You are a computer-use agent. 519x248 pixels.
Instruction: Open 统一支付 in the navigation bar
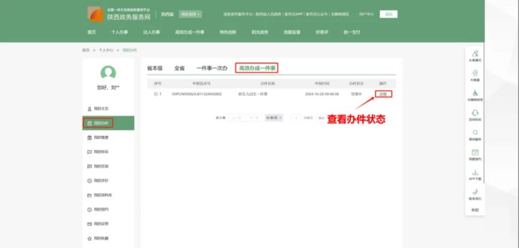coord(352,32)
